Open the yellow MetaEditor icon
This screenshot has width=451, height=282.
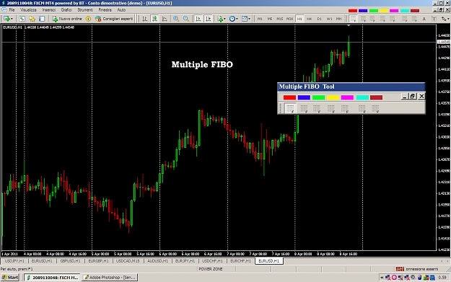pos(88,19)
